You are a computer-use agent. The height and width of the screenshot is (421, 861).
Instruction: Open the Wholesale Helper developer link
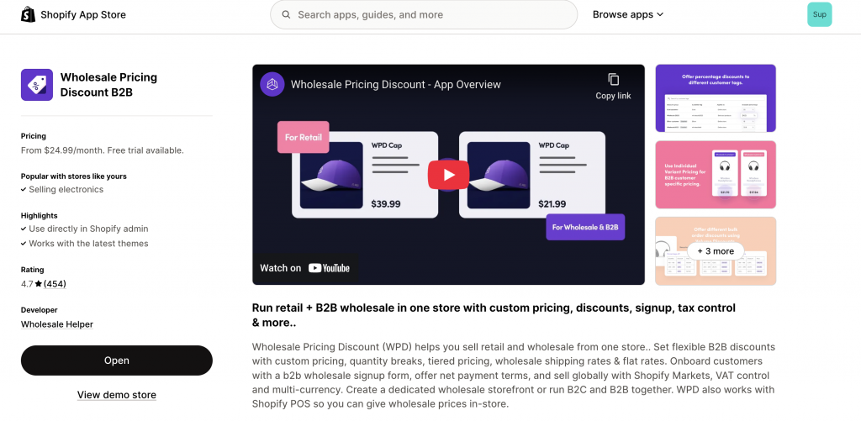point(57,324)
